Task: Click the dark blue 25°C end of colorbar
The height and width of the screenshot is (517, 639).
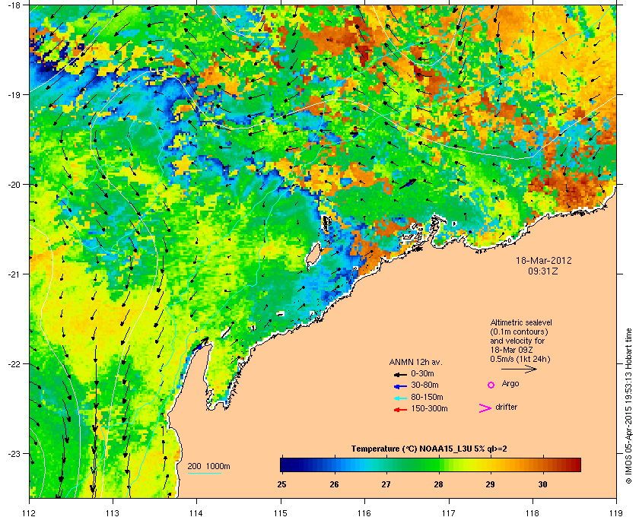Action: click(284, 465)
